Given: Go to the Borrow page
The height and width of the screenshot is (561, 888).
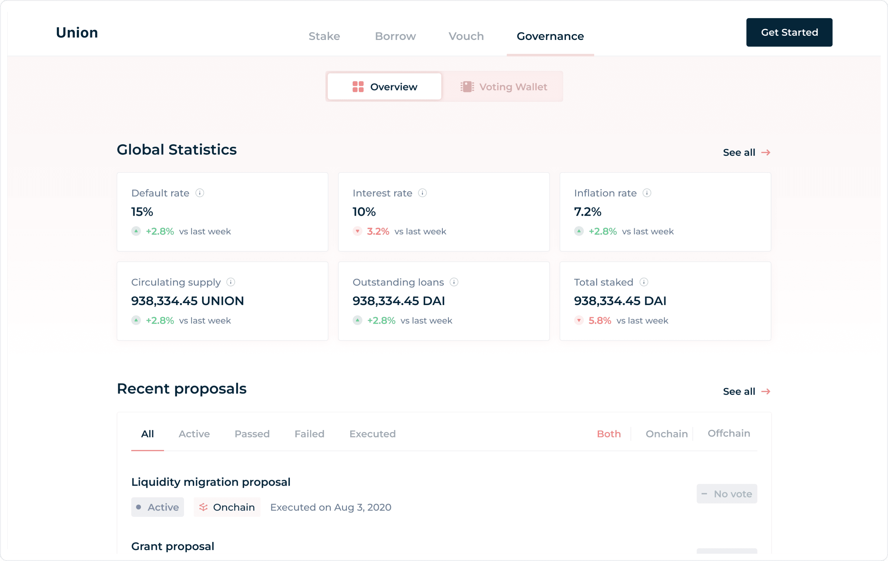Looking at the screenshot, I should point(395,36).
